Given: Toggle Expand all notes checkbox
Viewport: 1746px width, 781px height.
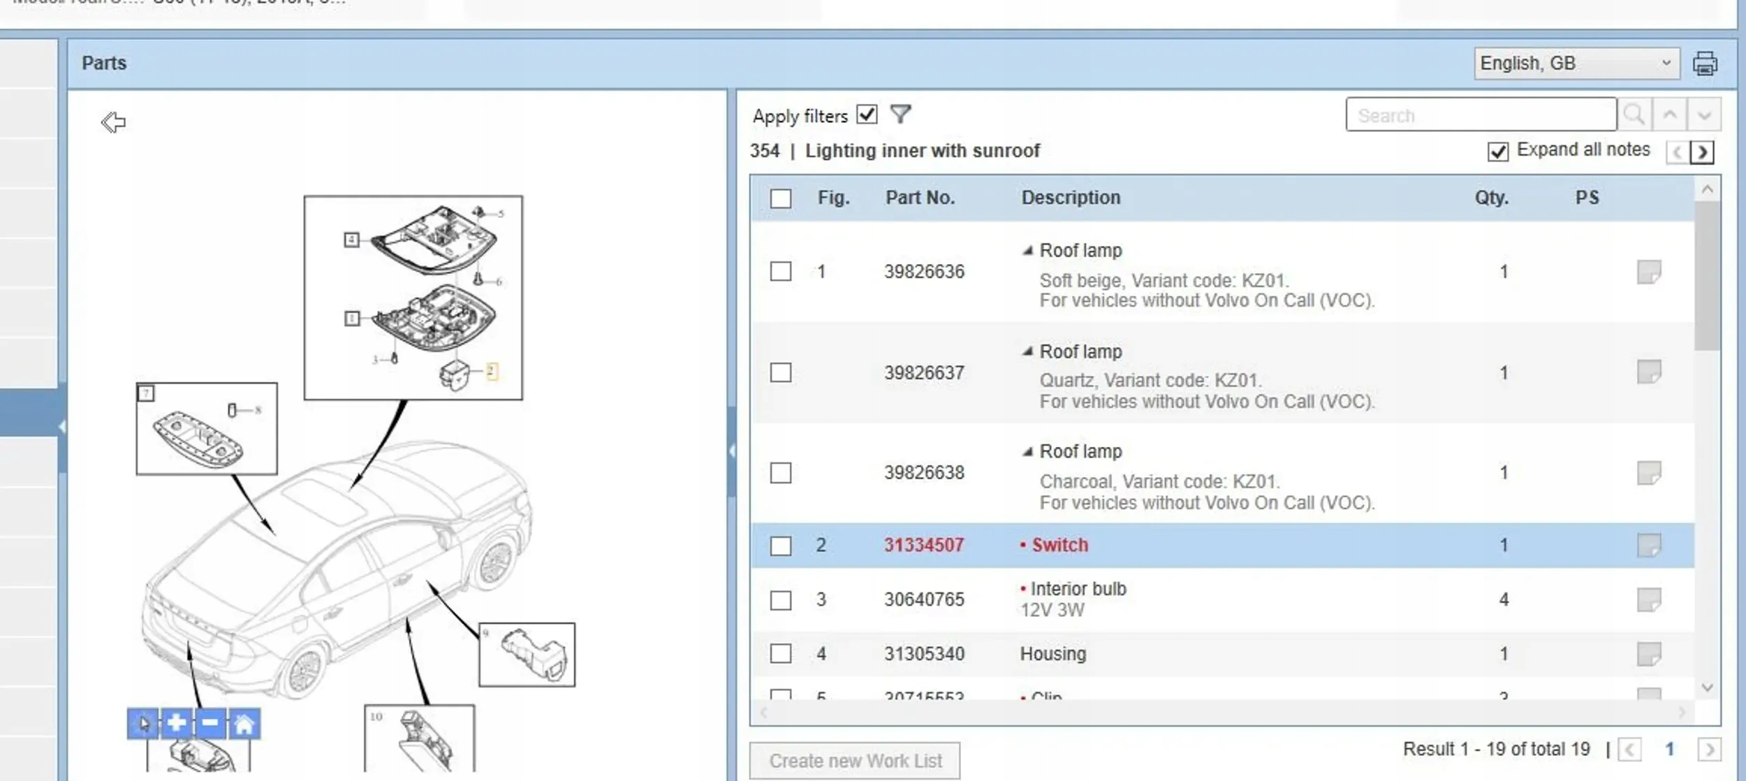Looking at the screenshot, I should [1497, 151].
